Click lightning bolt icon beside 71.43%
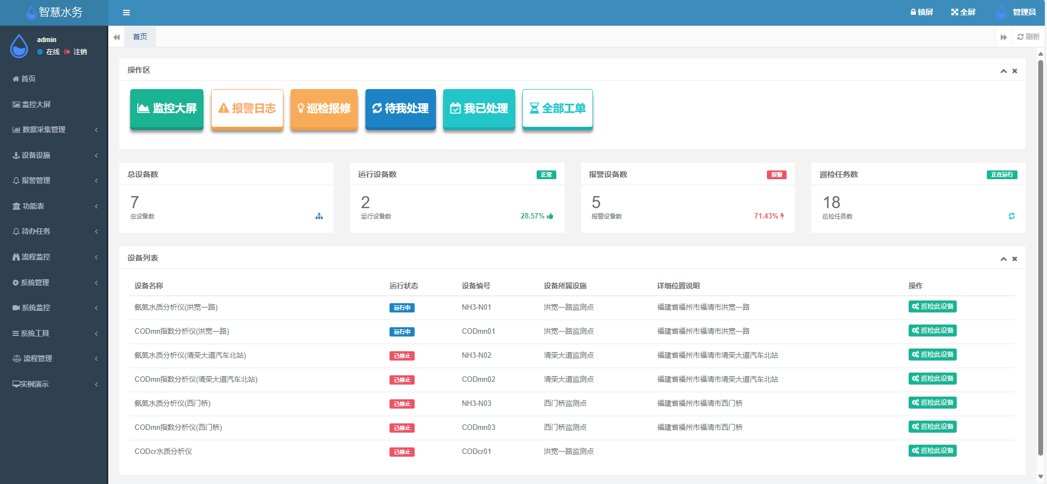 (782, 216)
